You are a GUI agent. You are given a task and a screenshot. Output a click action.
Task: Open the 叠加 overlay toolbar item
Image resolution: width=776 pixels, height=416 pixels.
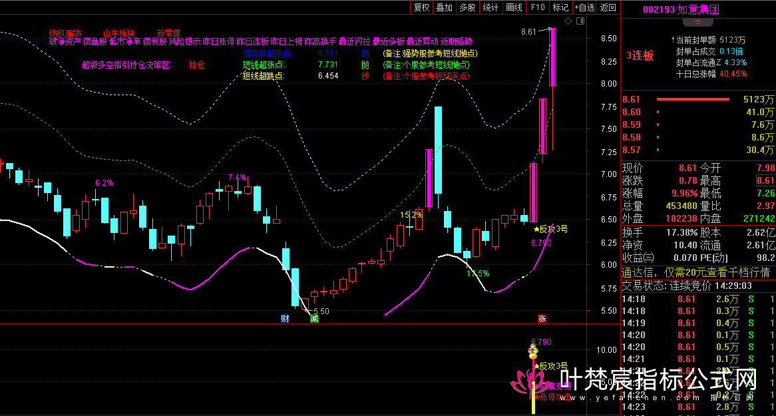coord(445,7)
